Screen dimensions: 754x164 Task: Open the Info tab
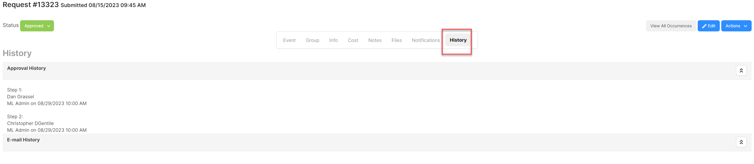point(334,40)
